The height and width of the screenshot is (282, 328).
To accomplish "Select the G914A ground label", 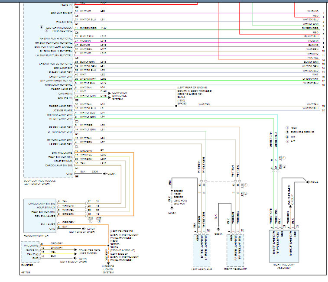I will [315, 182].
